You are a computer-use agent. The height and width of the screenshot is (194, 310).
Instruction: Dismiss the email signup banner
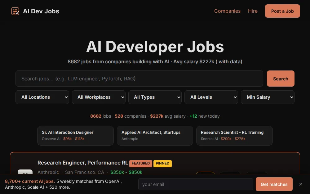pyautogui.click(x=300, y=184)
